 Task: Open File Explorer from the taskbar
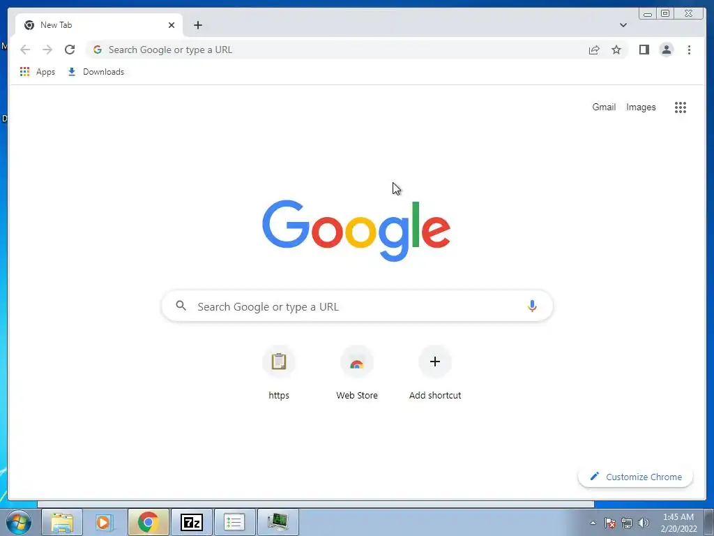(62, 522)
